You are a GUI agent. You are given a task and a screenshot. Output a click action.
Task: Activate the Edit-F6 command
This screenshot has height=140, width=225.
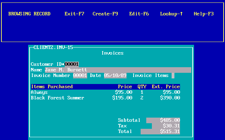[x=139, y=14]
